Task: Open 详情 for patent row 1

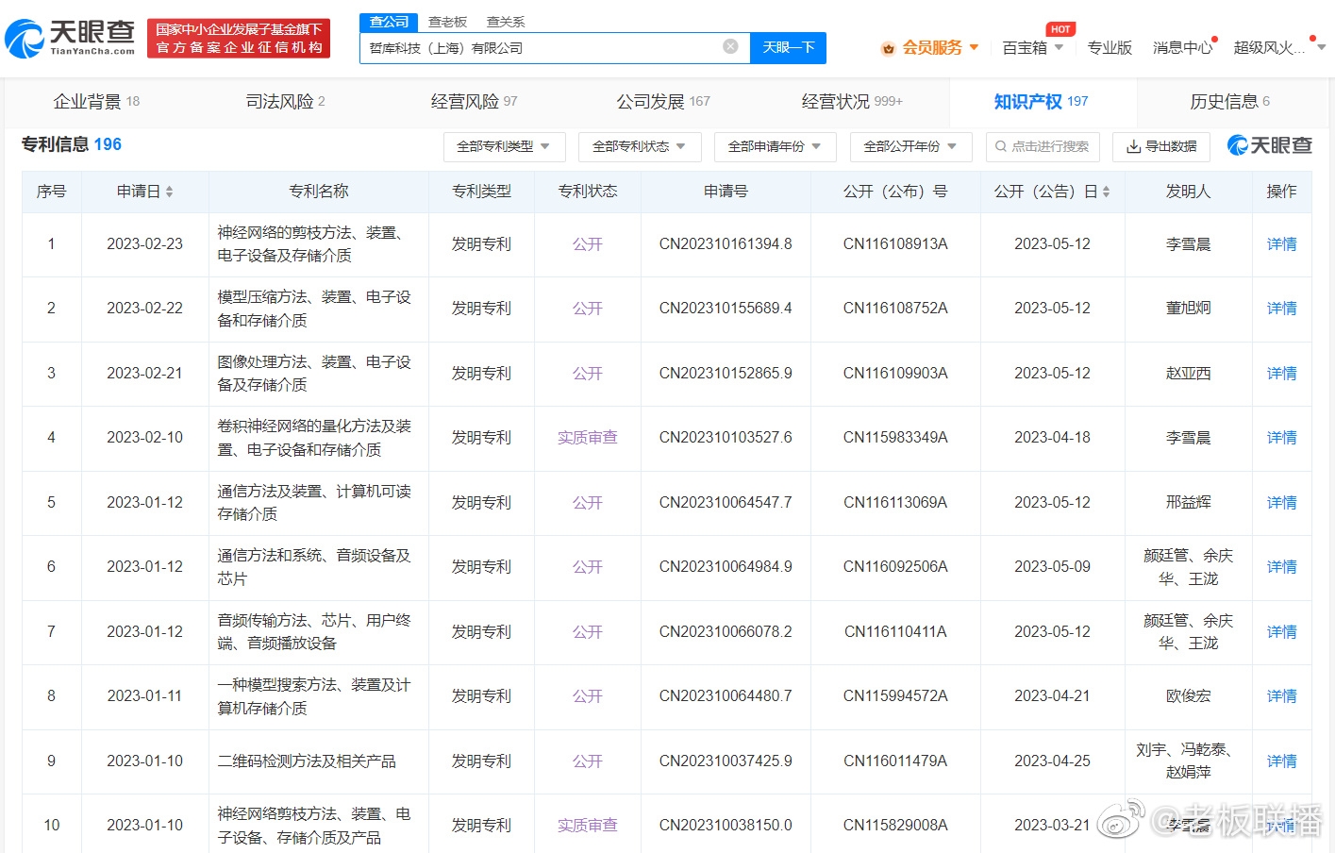Action: point(1281,243)
